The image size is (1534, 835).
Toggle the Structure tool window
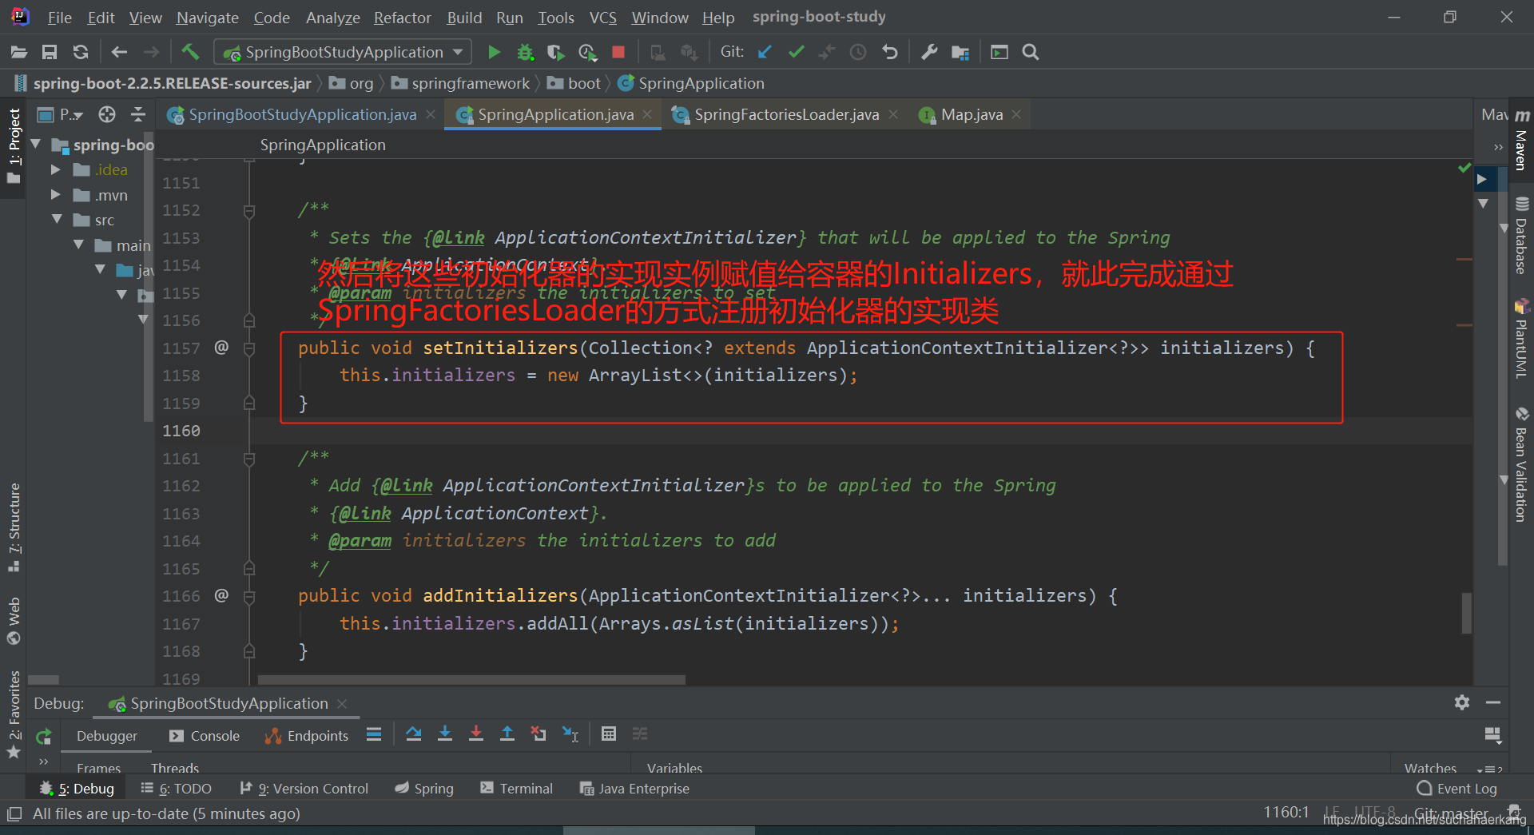14,527
